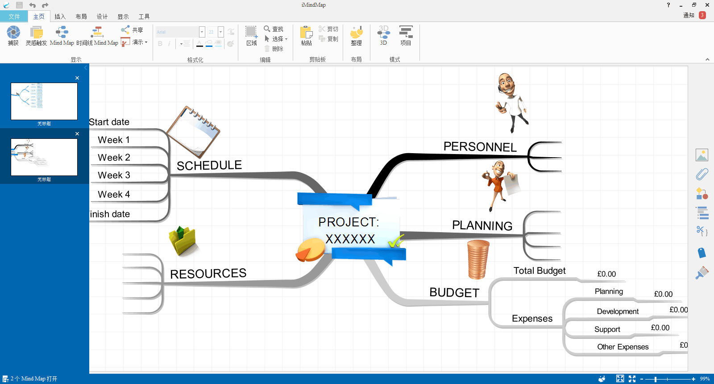
Task: Click the fit-to-screen icon in status bar
Action: point(620,379)
